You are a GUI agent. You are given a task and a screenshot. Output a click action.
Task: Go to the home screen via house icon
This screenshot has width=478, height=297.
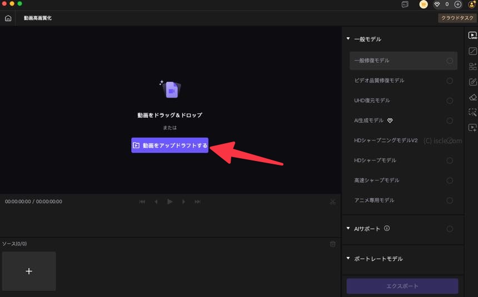pyautogui.click(x=8, y=18)
